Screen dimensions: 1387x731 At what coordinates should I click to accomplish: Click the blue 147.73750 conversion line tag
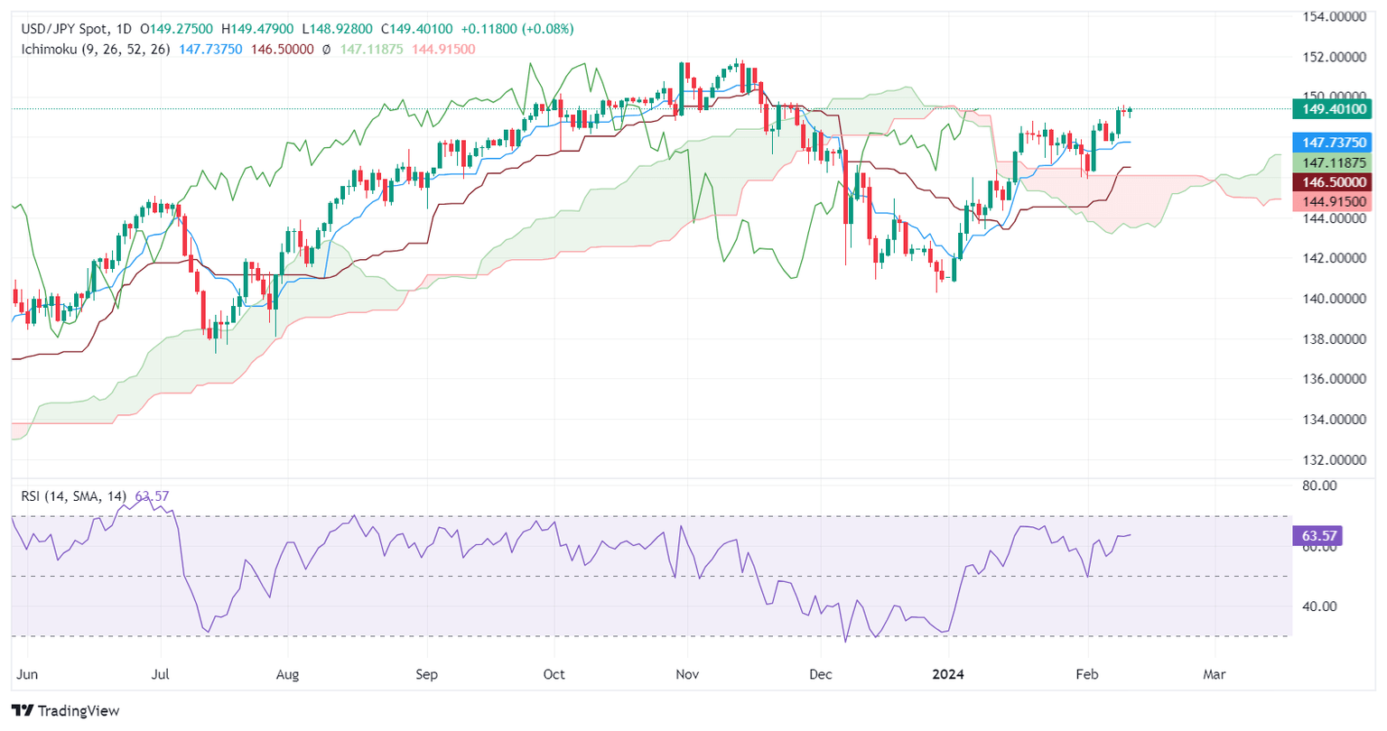tap(1332, 142)
